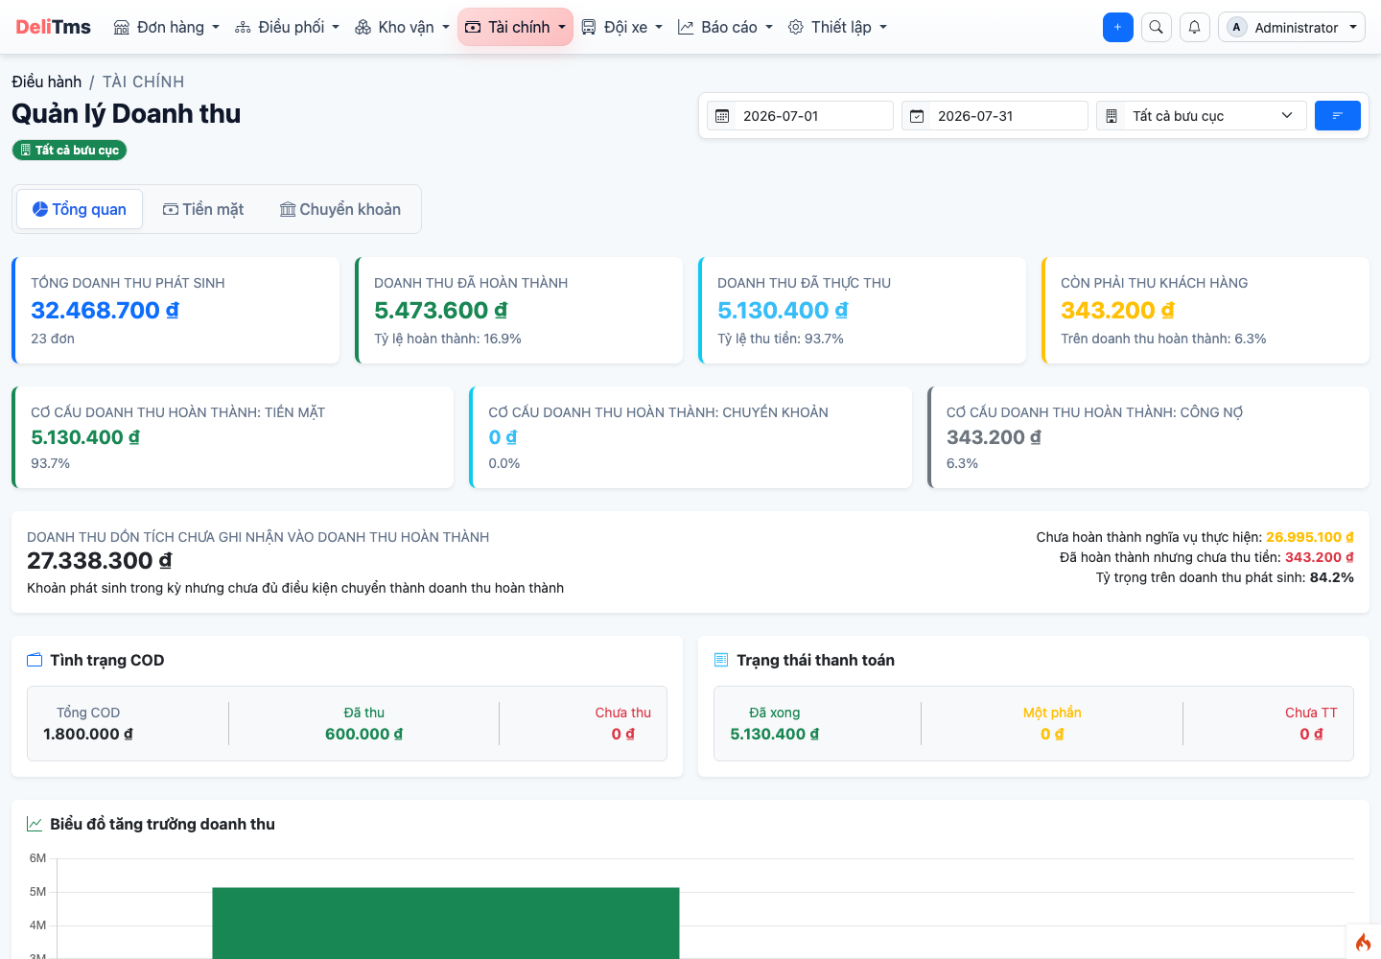1381x959 pixels.
Task: Click the Đội xe bus icon
Action: click(589, 27)
